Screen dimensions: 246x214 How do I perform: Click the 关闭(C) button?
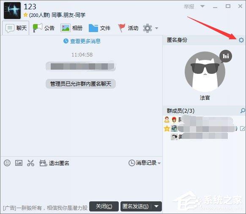[104, 206]
